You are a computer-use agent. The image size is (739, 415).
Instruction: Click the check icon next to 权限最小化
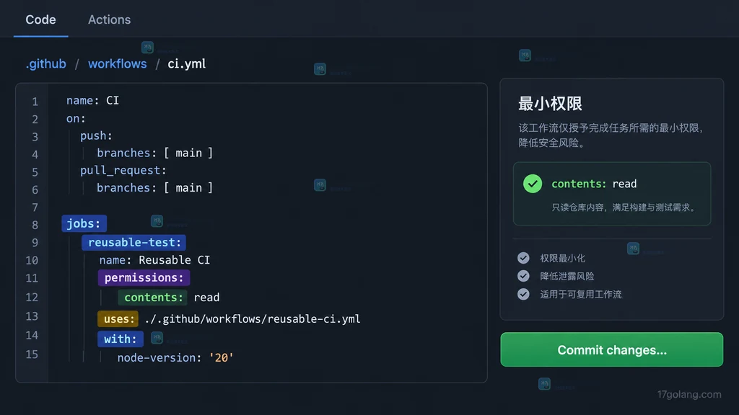[523, 258]
